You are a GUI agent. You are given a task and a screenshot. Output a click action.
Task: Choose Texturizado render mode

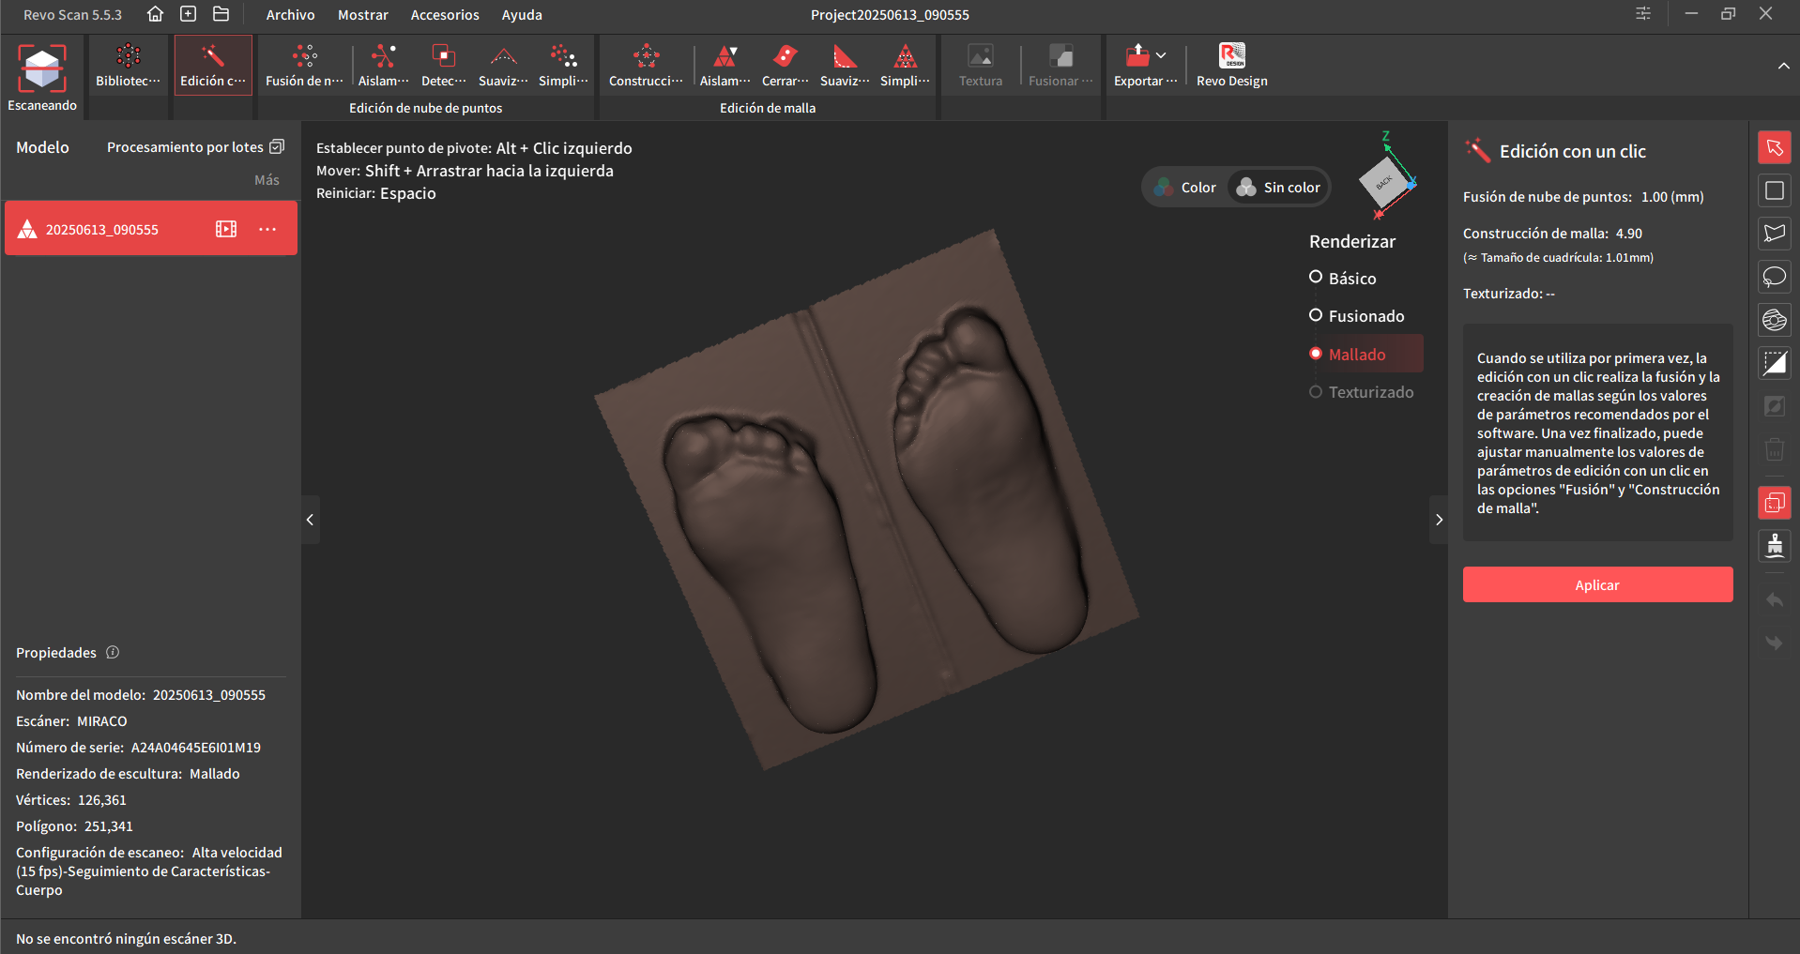coord(1362,391)
